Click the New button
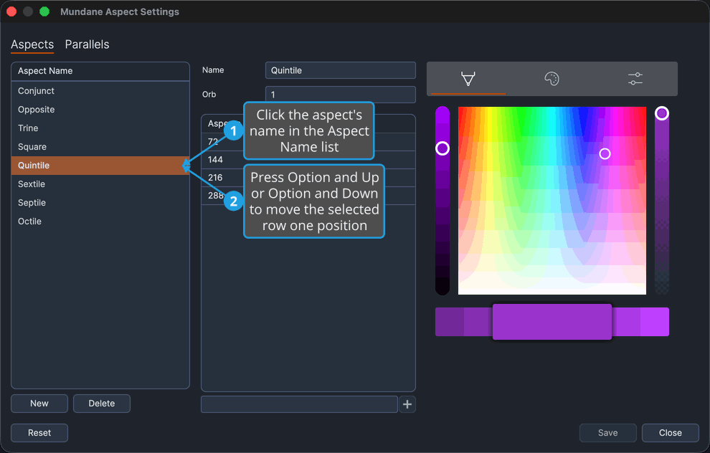This screenshot has width=710, height=453. (39, 404)
